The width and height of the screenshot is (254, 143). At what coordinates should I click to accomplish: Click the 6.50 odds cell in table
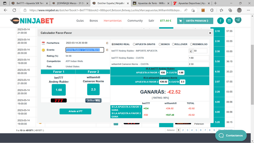click(217, 71)
